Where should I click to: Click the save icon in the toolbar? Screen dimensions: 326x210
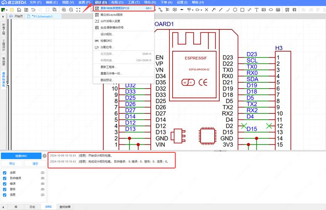click(19, 10)
